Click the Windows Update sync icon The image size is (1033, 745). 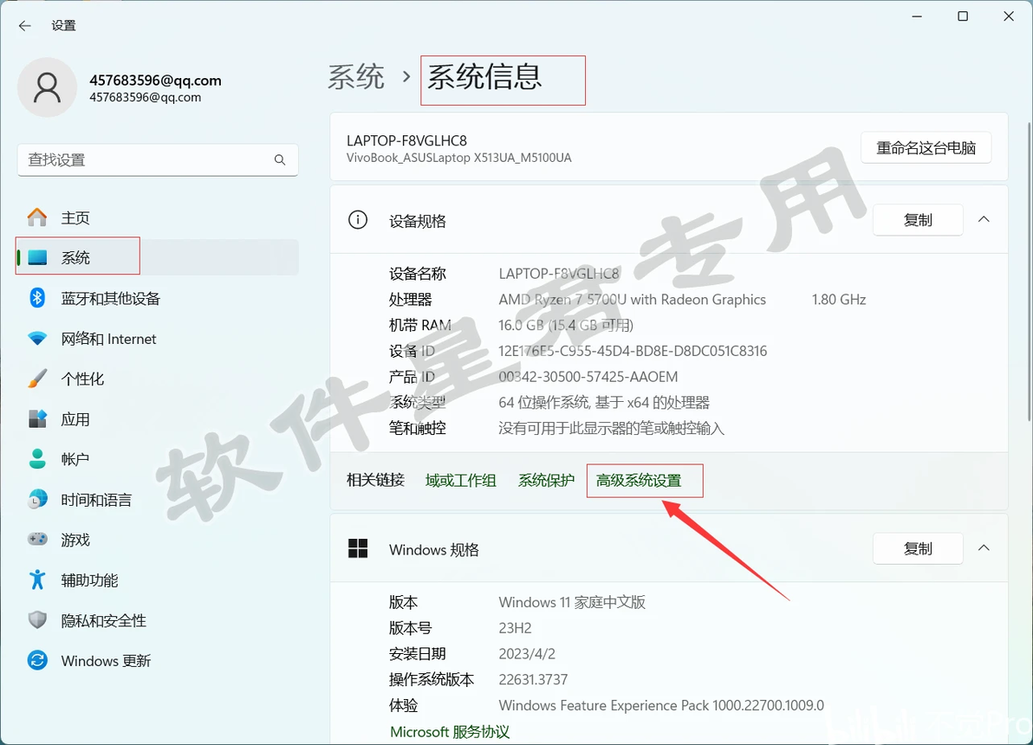pos(37,660)
